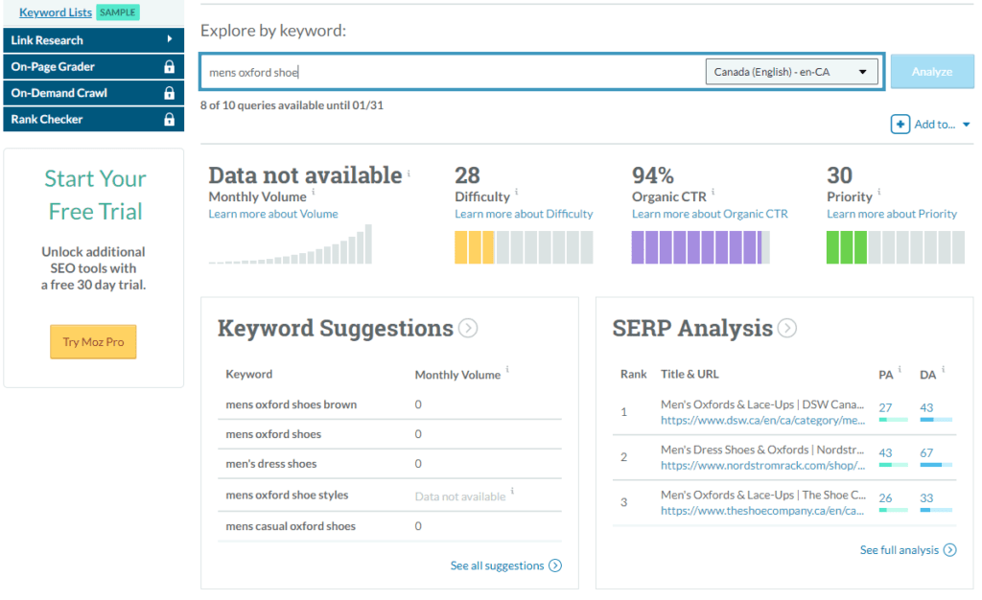Click the plus icon next to Add to...
This screenshot has height=600, width=982.
(900, 124)
